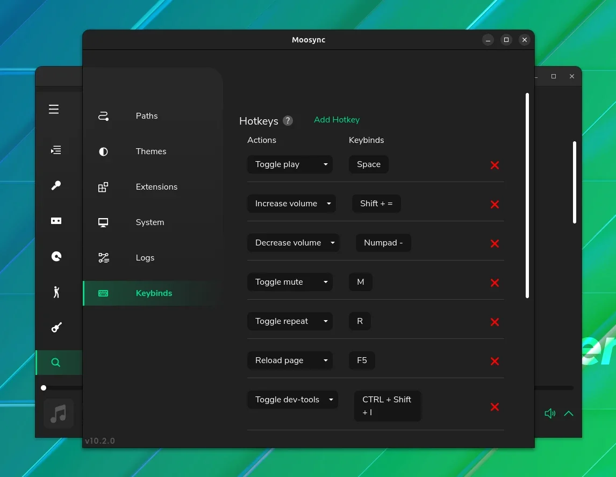Edit the R keybind for repeat
The image size is (616, 477).
pyautogui.click(x=360, y=321)
